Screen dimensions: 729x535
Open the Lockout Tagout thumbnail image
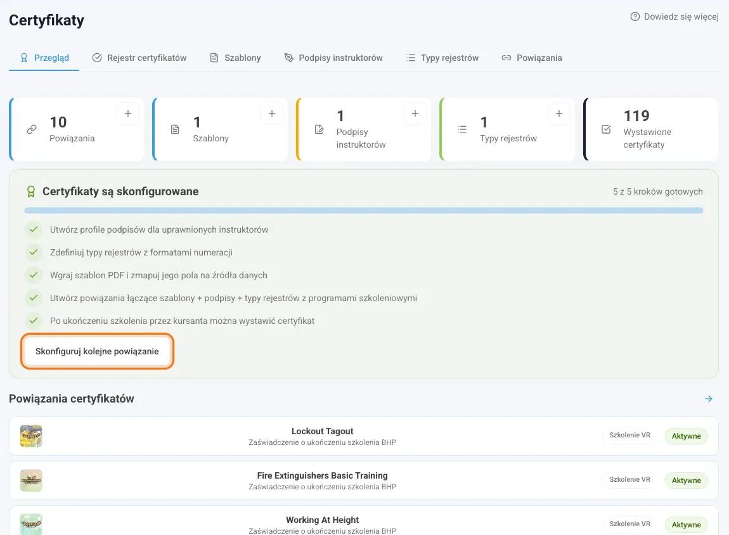[x=31, y=436]
